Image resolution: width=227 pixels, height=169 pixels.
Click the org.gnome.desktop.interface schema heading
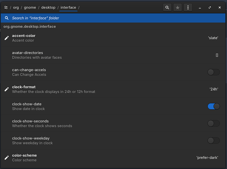point(30,27)
